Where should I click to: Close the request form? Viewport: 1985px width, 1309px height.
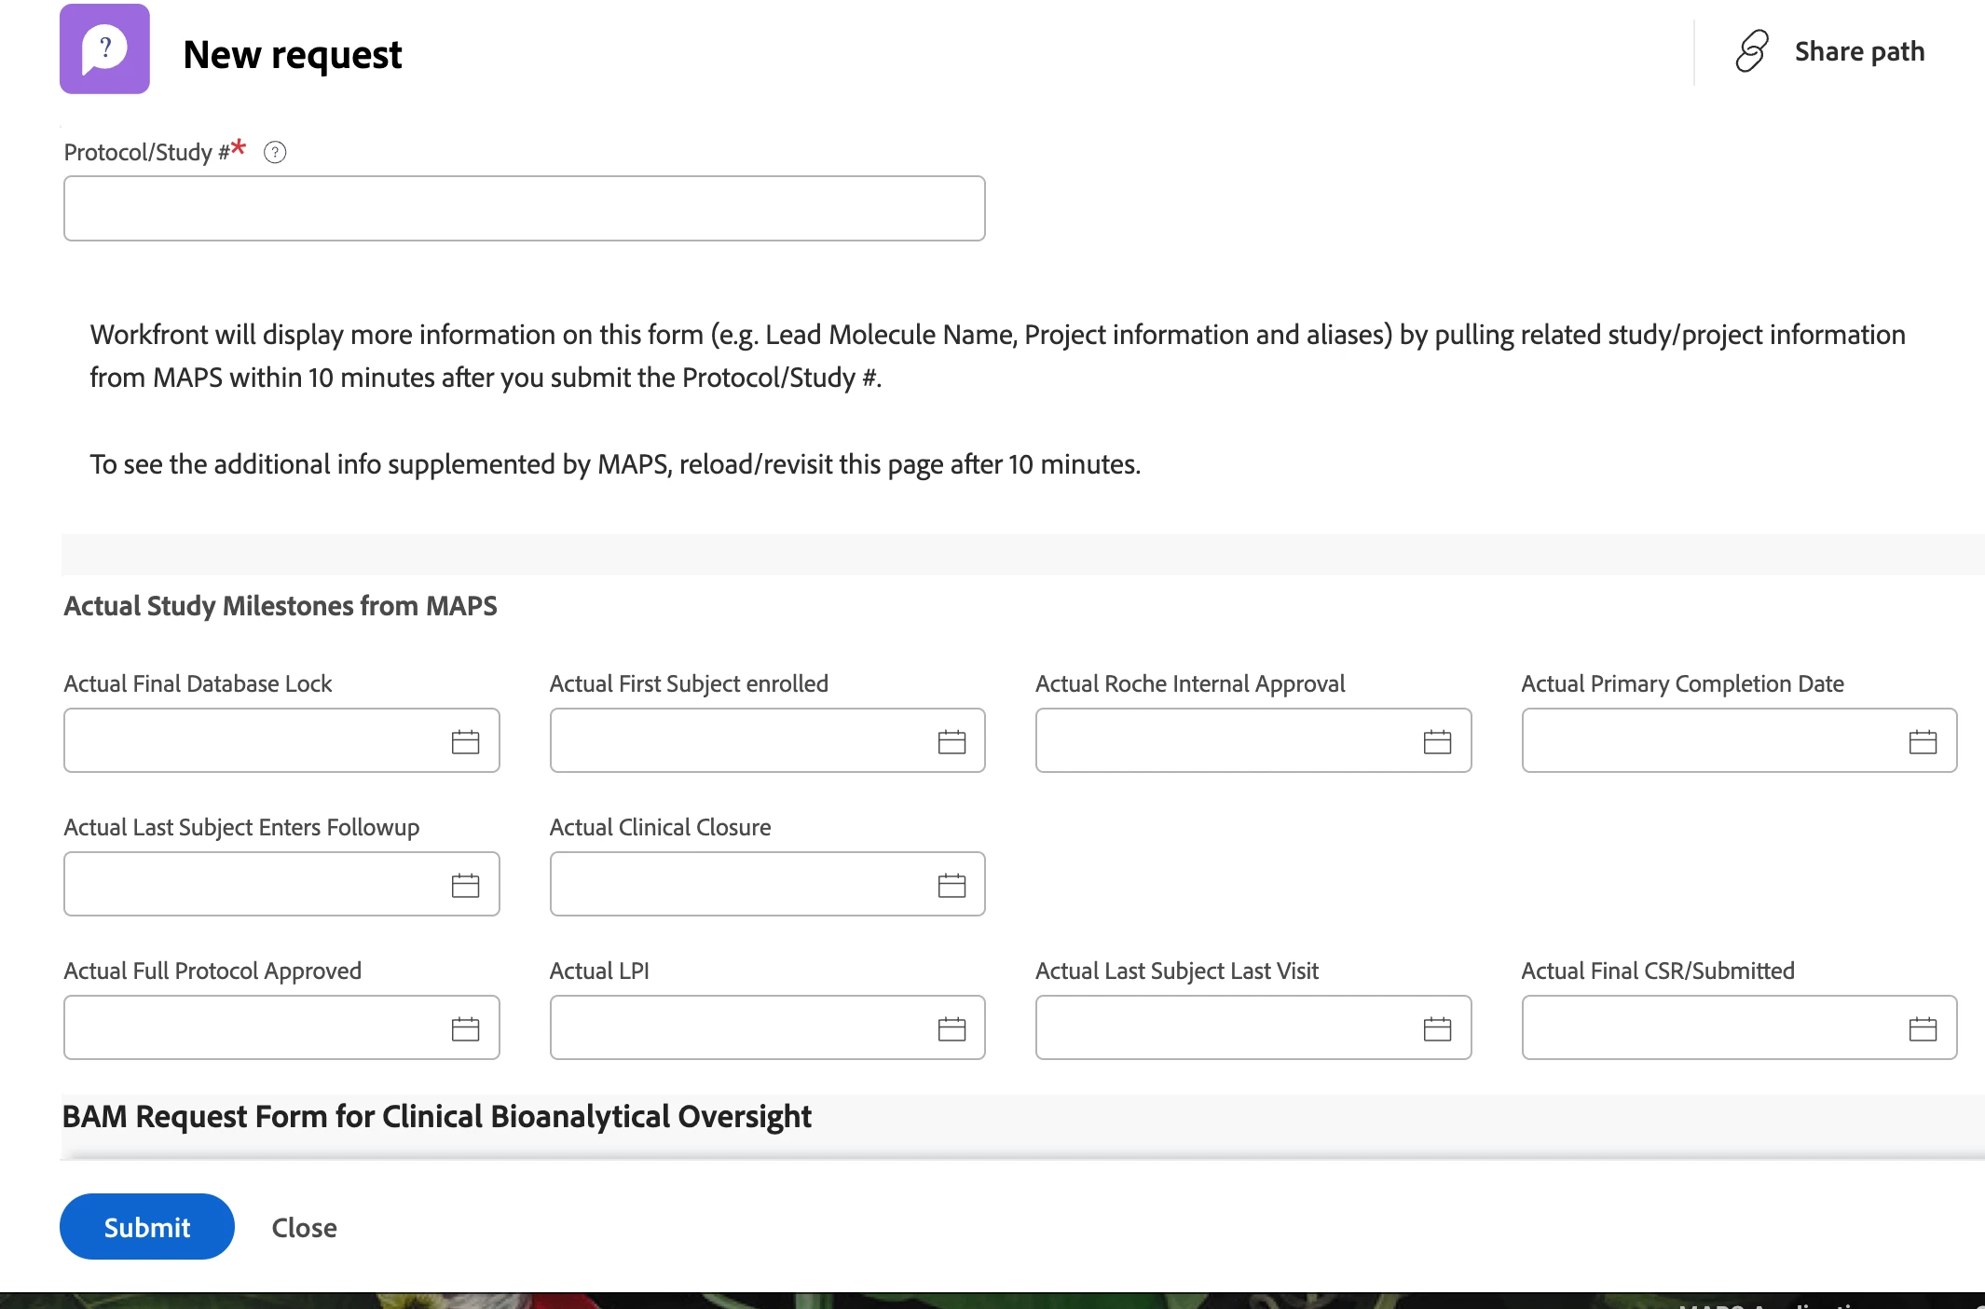(x=304, y=1227)
